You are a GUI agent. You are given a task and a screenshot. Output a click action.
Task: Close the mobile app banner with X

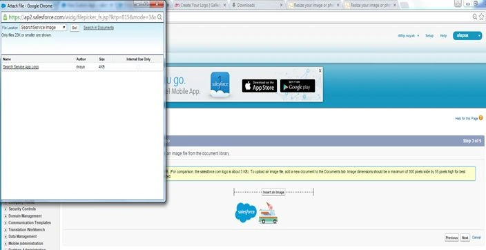click(320, 70)
